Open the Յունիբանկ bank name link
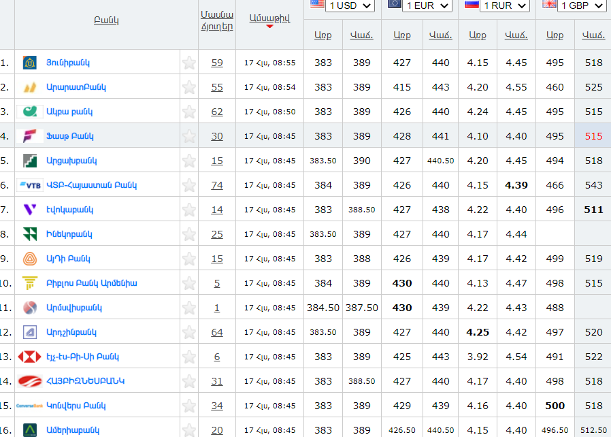The height and width of the screenshot is (437, 611). pos(68,63)
